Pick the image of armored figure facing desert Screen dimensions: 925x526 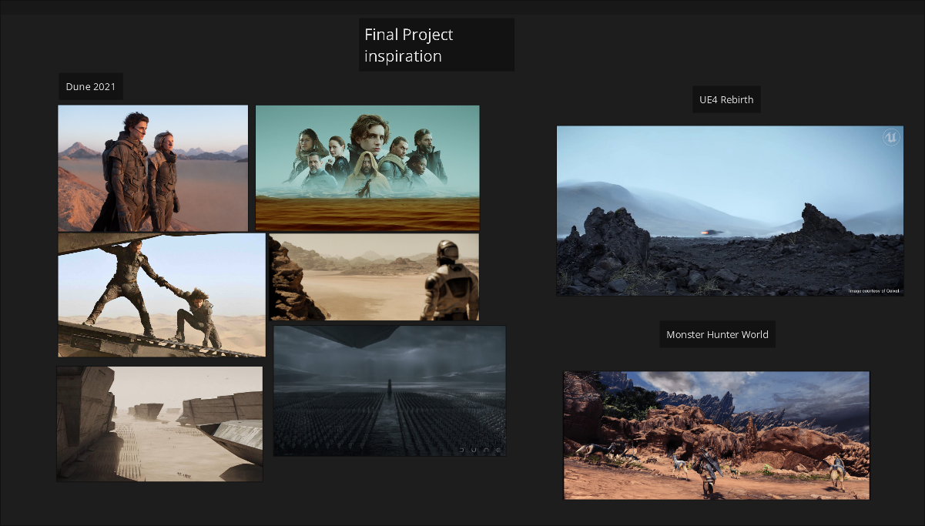click(x=374, y=276)
